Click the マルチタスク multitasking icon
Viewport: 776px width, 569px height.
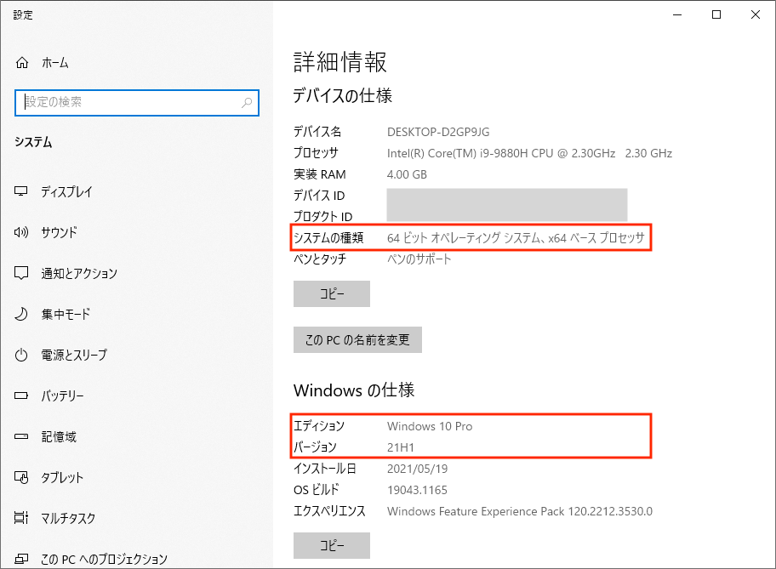[21, 518]
